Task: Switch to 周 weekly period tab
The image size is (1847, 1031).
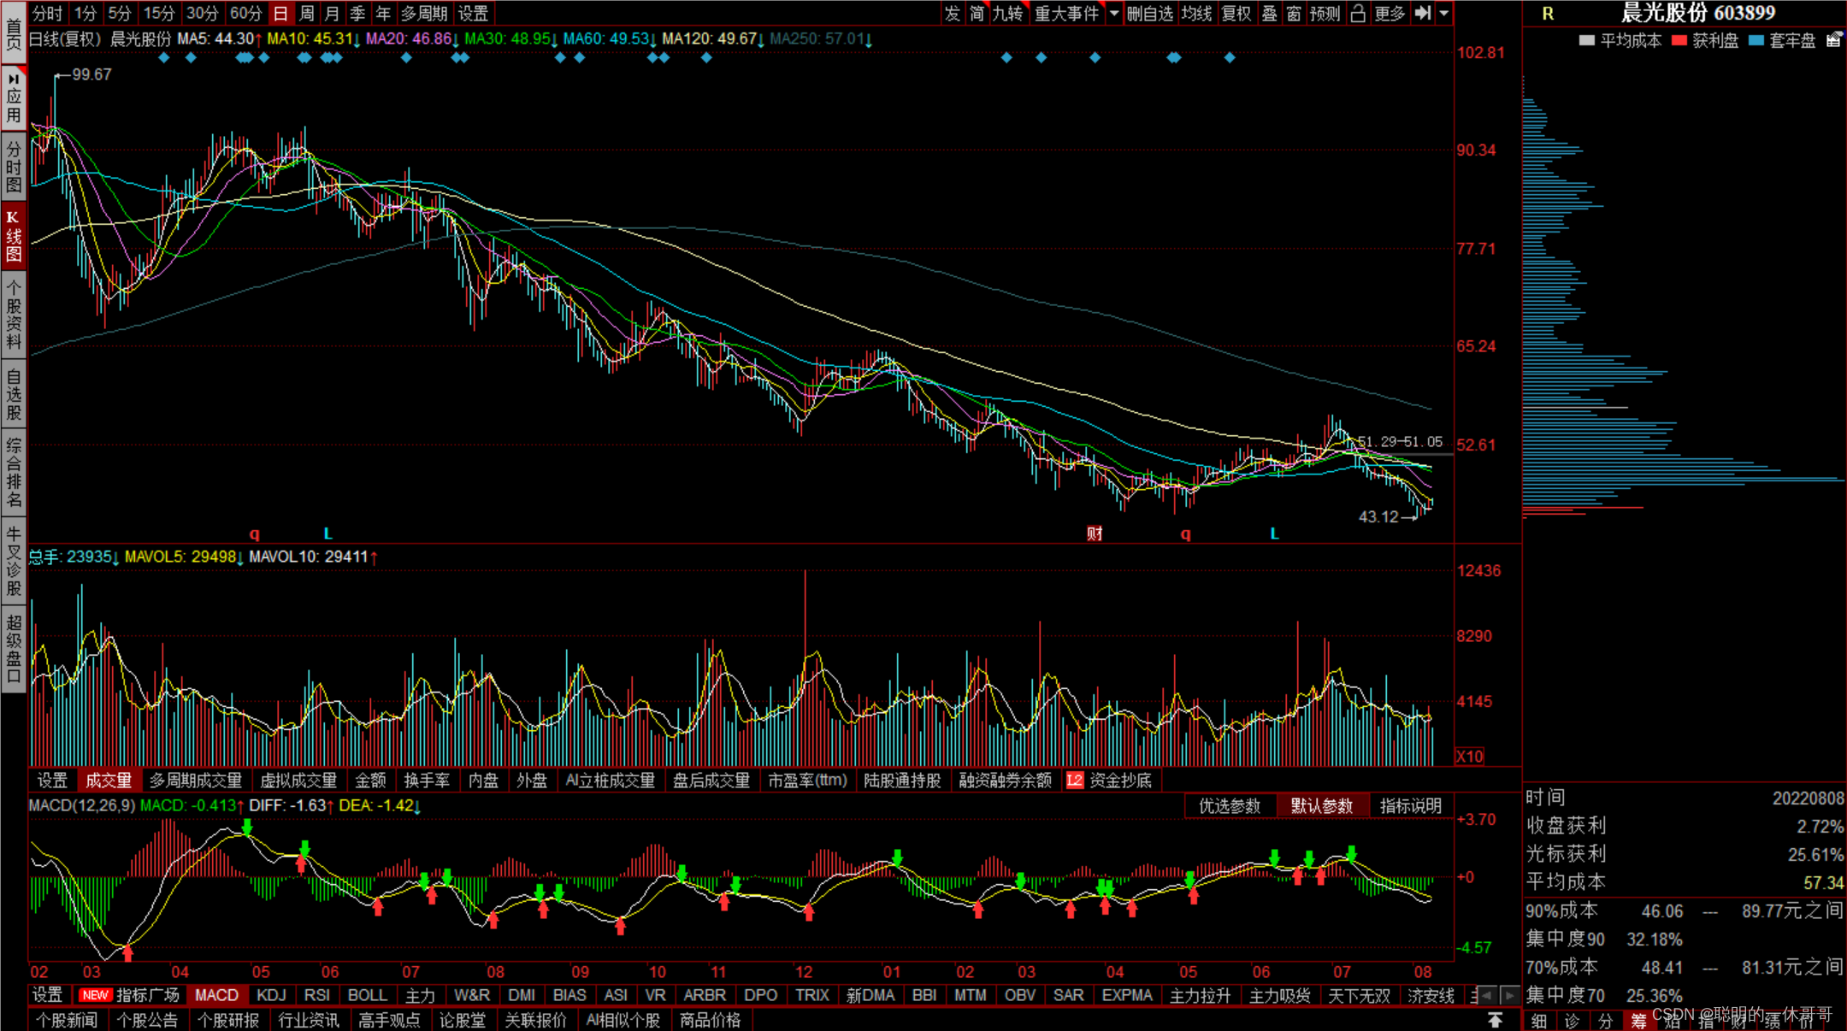Action: (x=306, y=13)
